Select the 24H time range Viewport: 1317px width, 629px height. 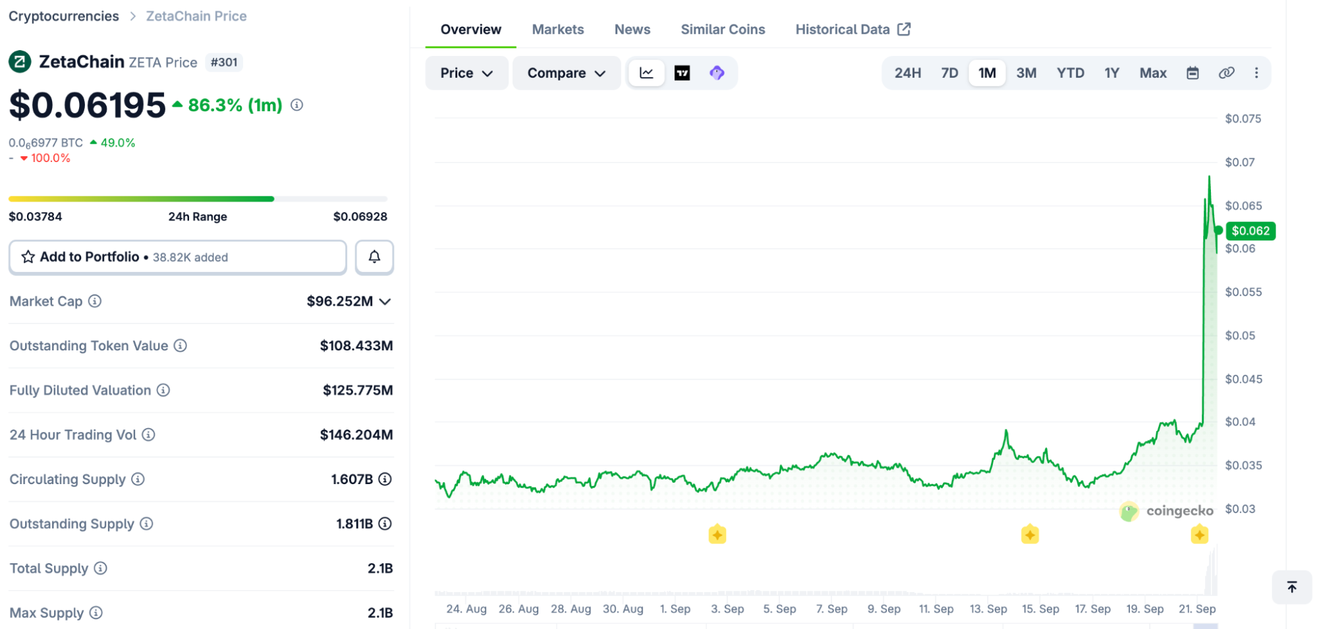[x=908, y=72]
